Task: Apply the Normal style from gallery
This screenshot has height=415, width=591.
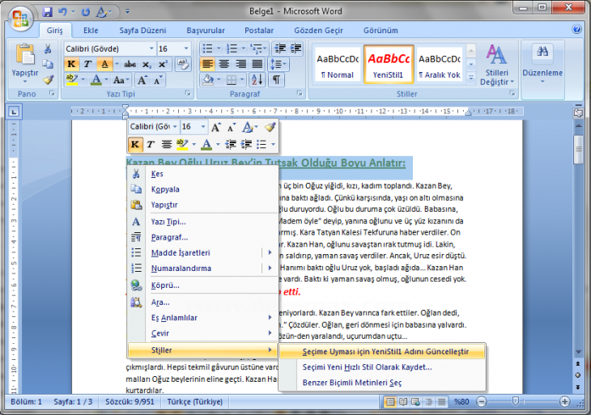Action: click(x=338, y=65)
